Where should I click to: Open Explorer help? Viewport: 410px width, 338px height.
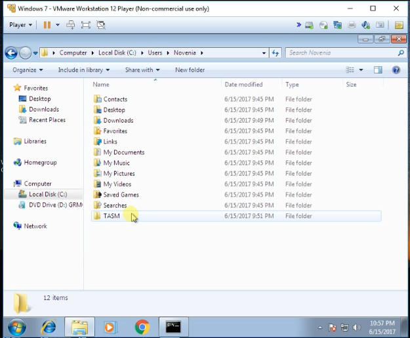tap(396, 70)
